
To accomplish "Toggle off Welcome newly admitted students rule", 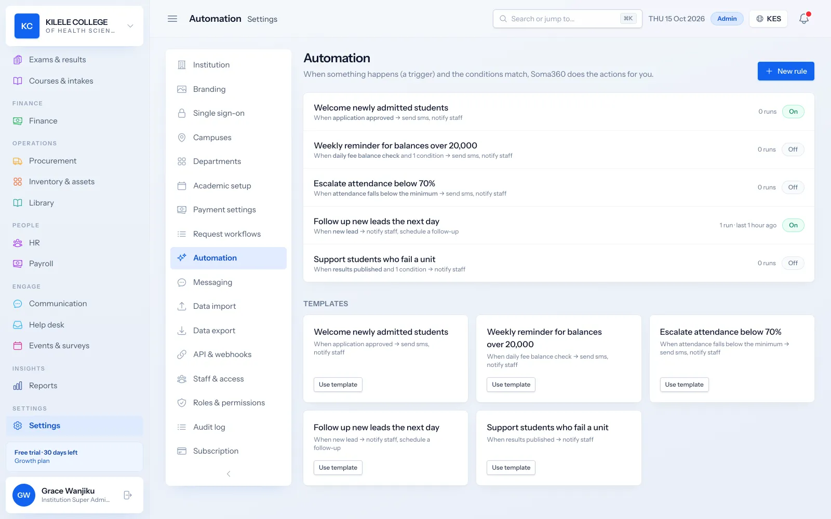I will pos(793,112).
